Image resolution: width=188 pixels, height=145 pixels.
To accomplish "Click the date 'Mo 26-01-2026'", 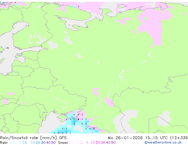I will (125, 138).
